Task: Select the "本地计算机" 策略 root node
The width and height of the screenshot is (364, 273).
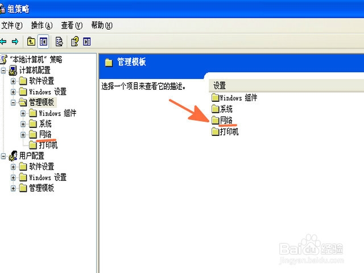Action: click(36, 59)
